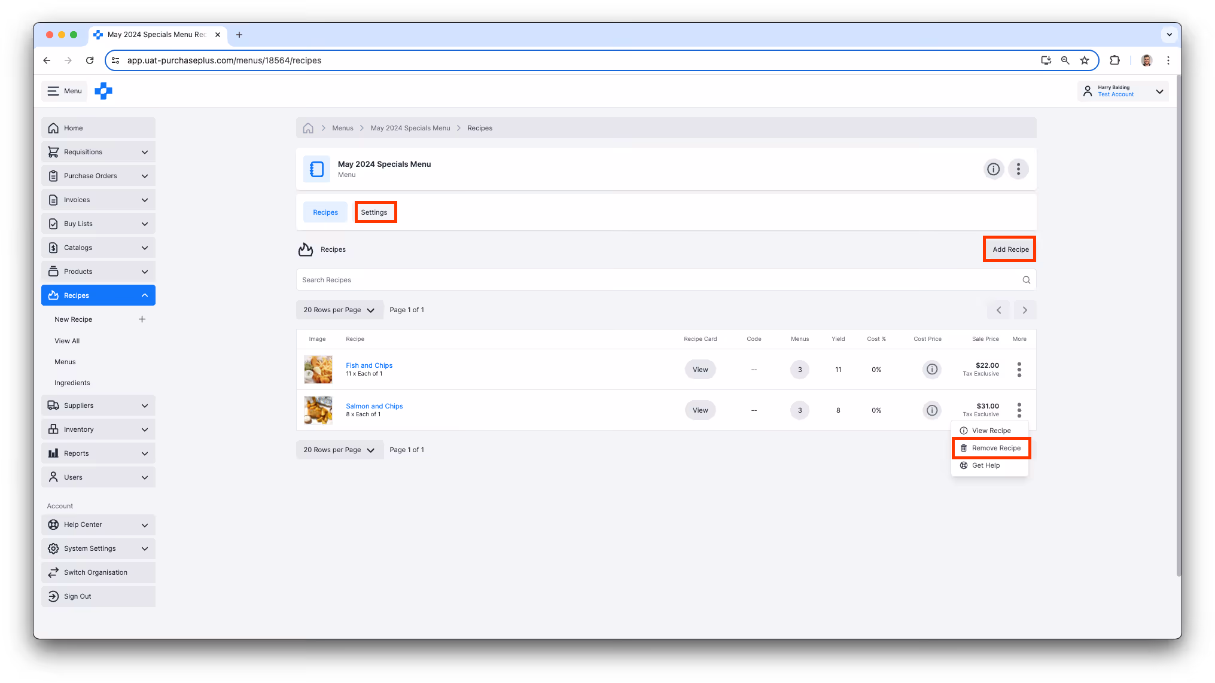The width and height of the screenshot is (1215, 683).
Task: Click the Add Recipe button
Action: point(1010,249)
